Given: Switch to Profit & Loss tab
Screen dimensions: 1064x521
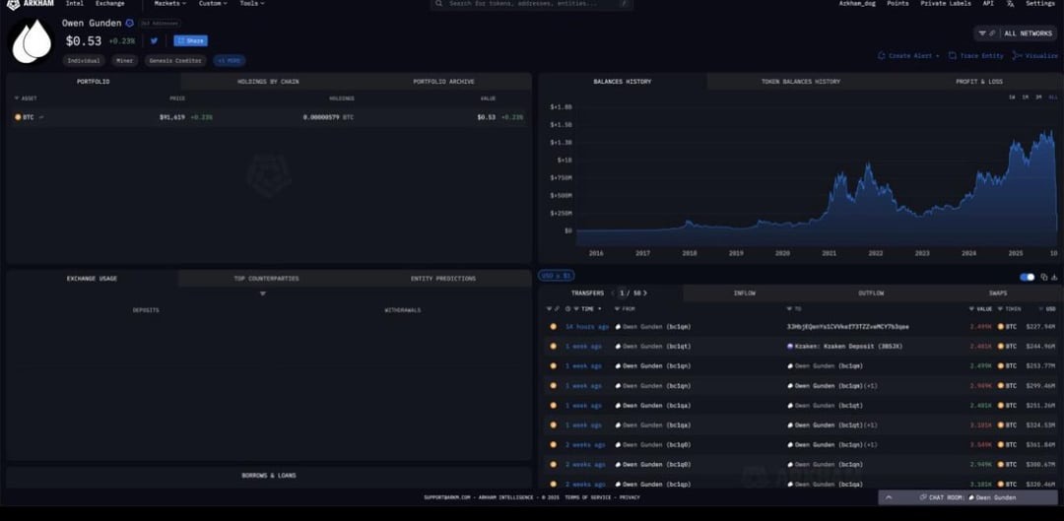Looking at the screenshot, I should 978,82.
